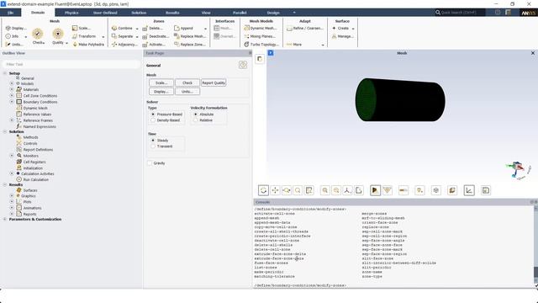Select Transient time option
Image resolution: width=538 pixels, height=303 pixels.
(x=153, y=146)
